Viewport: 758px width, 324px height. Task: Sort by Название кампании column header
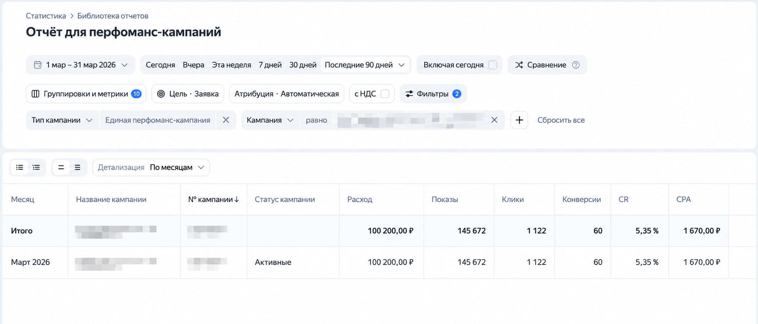click(x=111, y=199)
